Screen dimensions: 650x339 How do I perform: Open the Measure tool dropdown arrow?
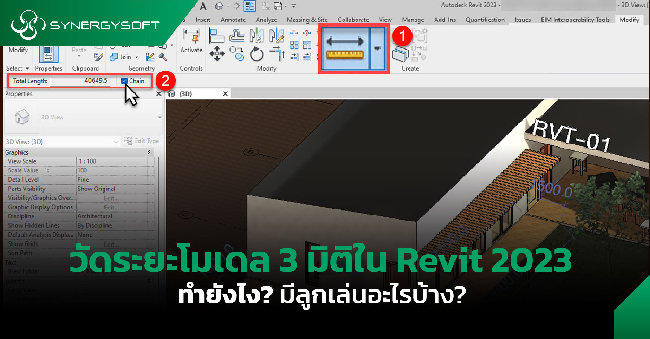click(x=378, y=48)
